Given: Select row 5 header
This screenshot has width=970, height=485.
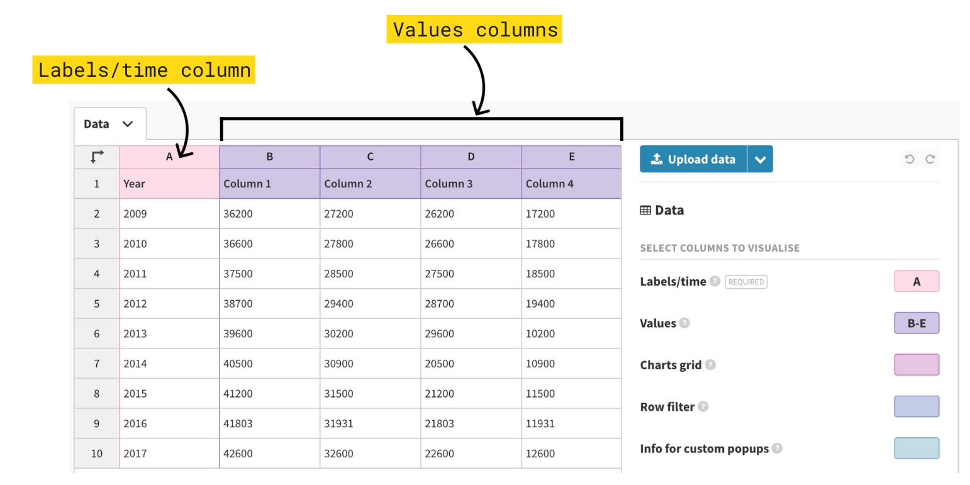Looking at the screenshot, I should coord(96,303).
